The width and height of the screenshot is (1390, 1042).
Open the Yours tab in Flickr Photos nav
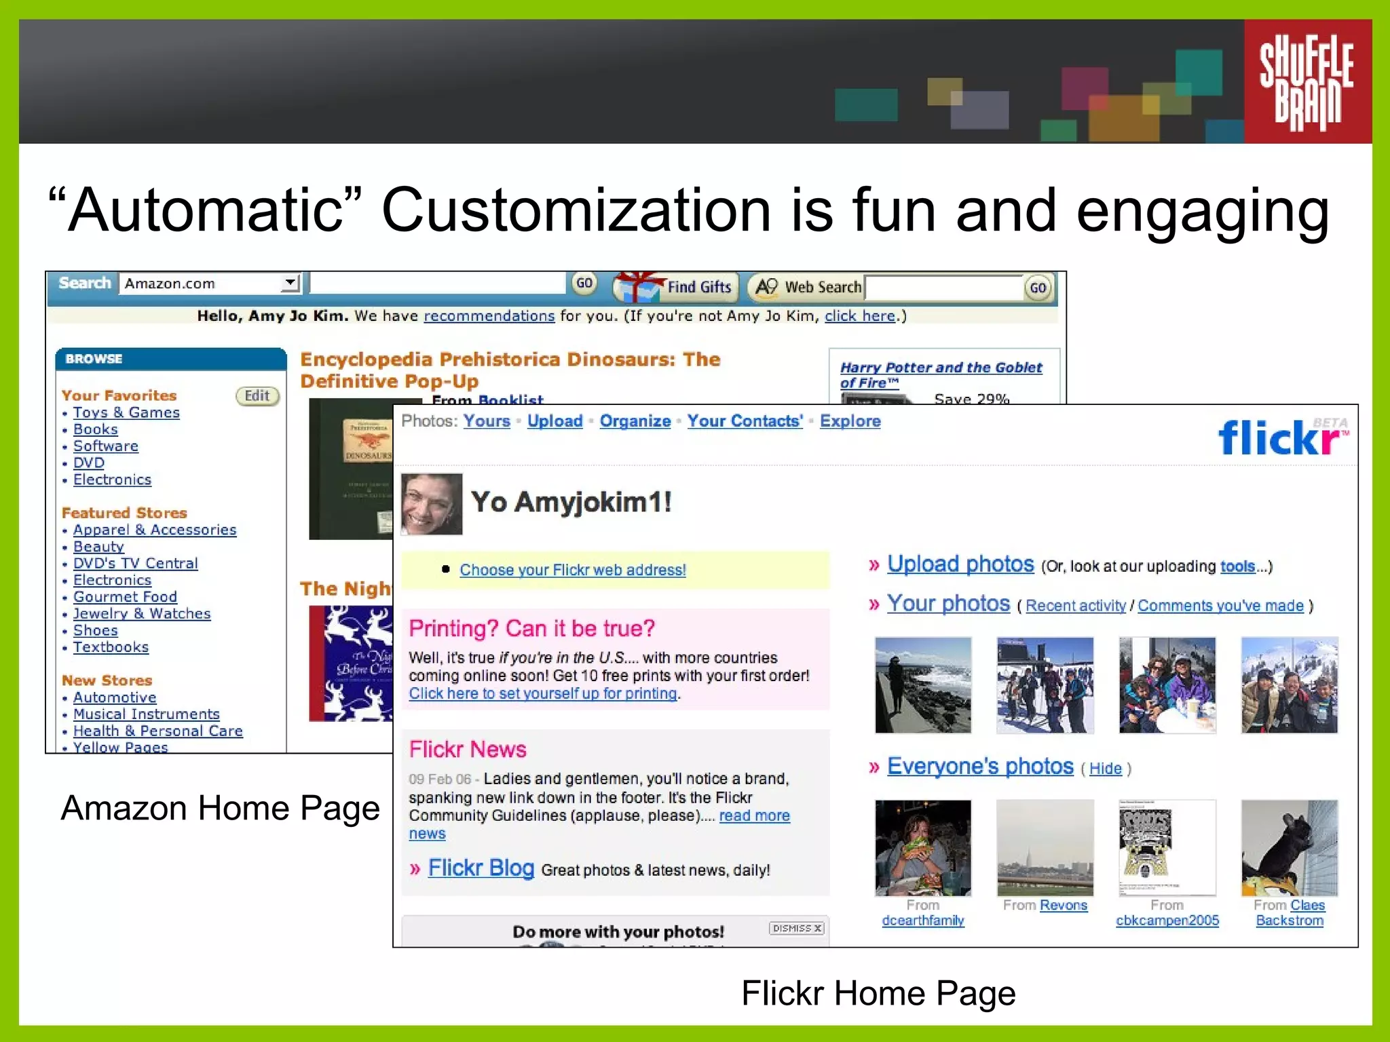point(487,421)
